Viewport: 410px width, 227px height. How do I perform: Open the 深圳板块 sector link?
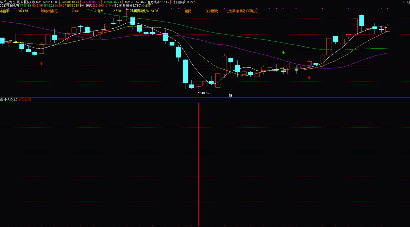(212, 11)
